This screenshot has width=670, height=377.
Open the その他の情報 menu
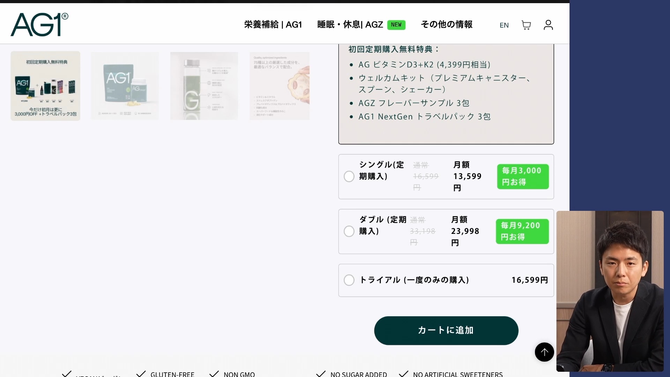[x=447, y=24]
